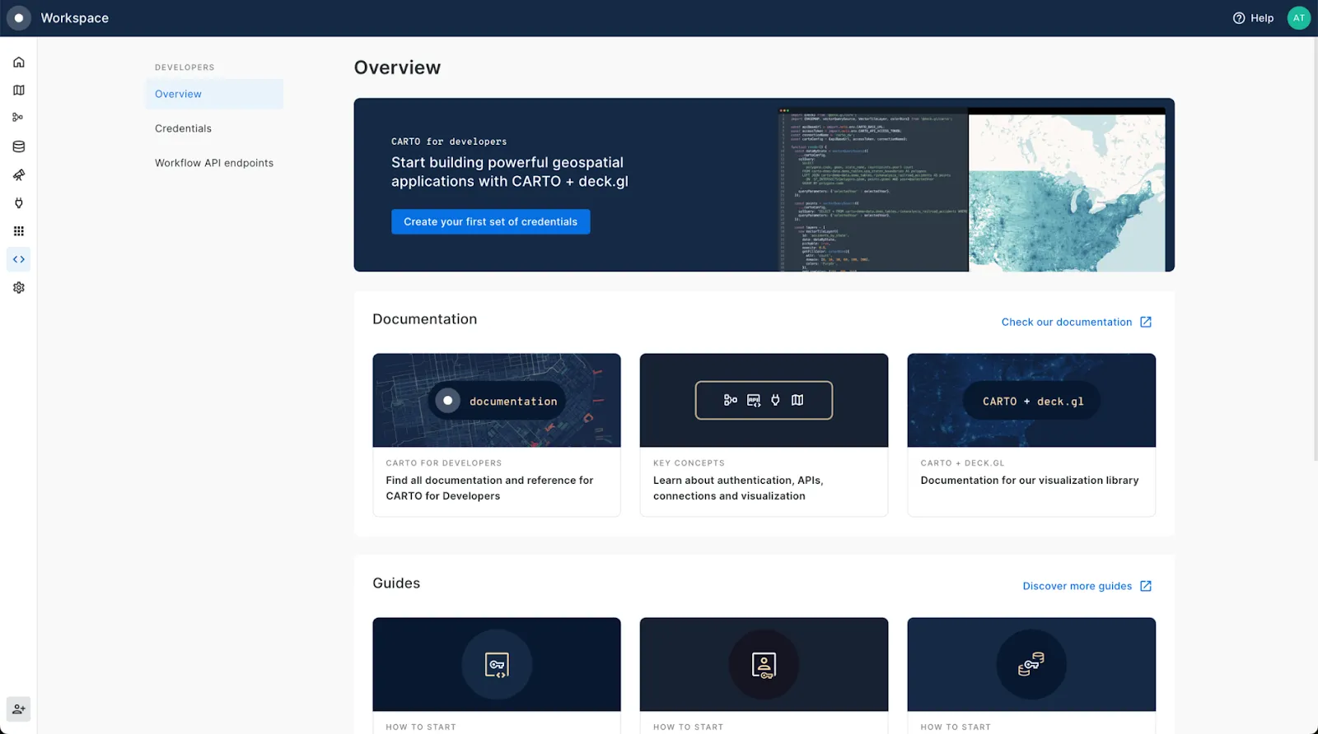The height and width of the screenshot is (734, 1318).
Task: Click the AT user avatar
Action: 1298,18
